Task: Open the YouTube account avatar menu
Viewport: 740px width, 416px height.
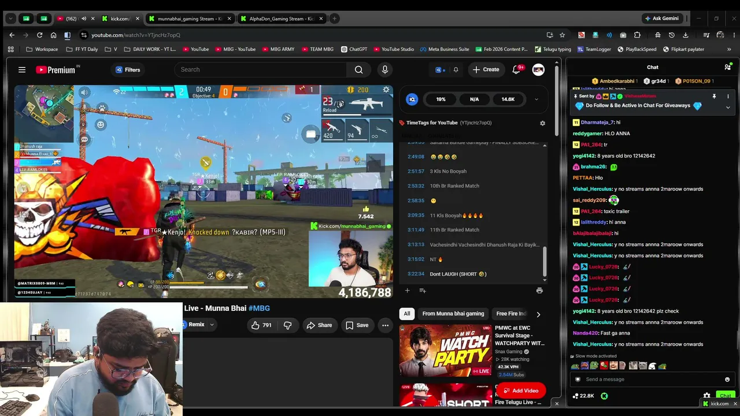Action: 538,70
